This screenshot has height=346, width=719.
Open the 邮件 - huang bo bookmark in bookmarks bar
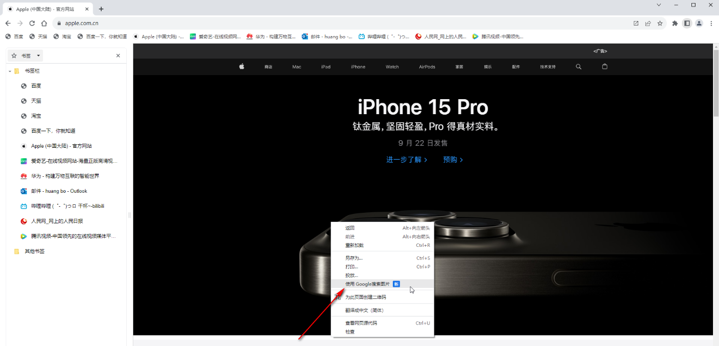tap(327, 37)
